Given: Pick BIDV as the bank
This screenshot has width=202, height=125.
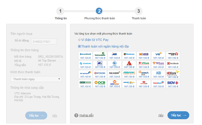Looking at the screenshot, I should click(x=173, y=84).
